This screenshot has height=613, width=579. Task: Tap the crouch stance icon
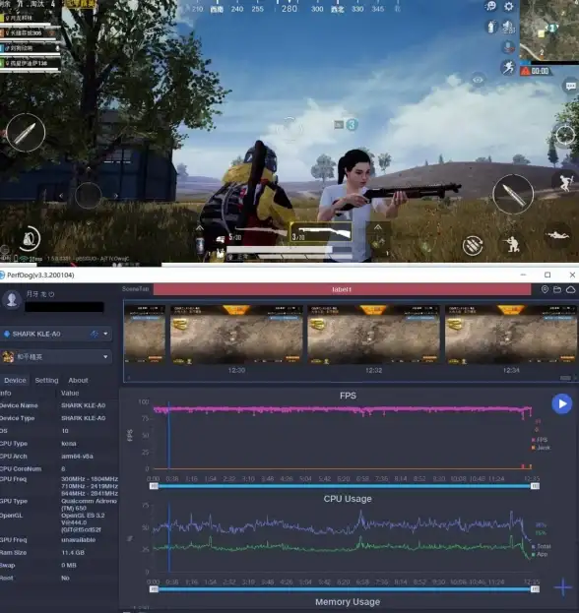pos(512,244)
